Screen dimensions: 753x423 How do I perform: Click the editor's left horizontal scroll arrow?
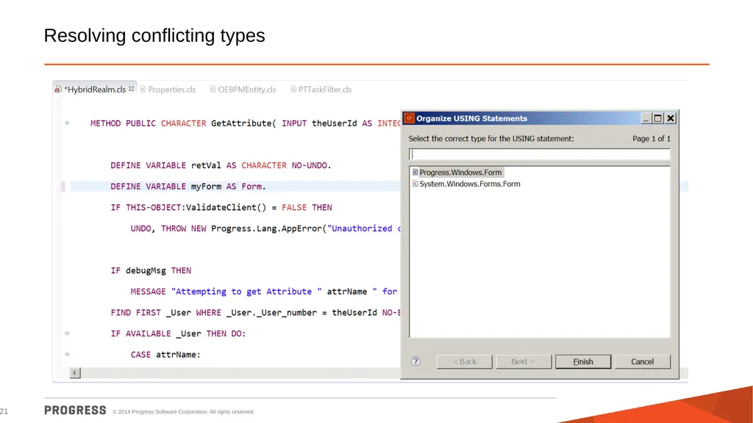(x=75, y=372)
